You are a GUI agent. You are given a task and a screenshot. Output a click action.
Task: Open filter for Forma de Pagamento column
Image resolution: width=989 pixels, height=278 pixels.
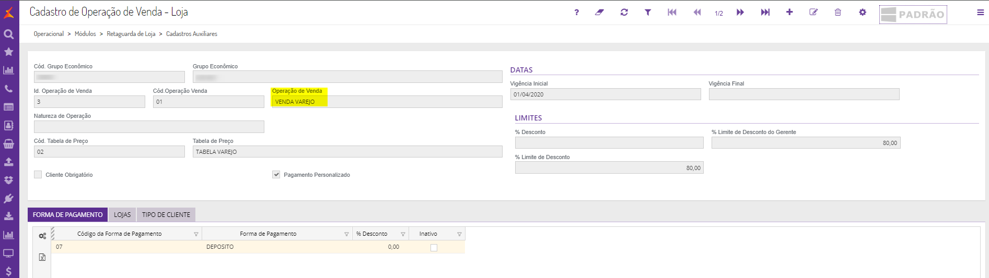click(346, 234)
